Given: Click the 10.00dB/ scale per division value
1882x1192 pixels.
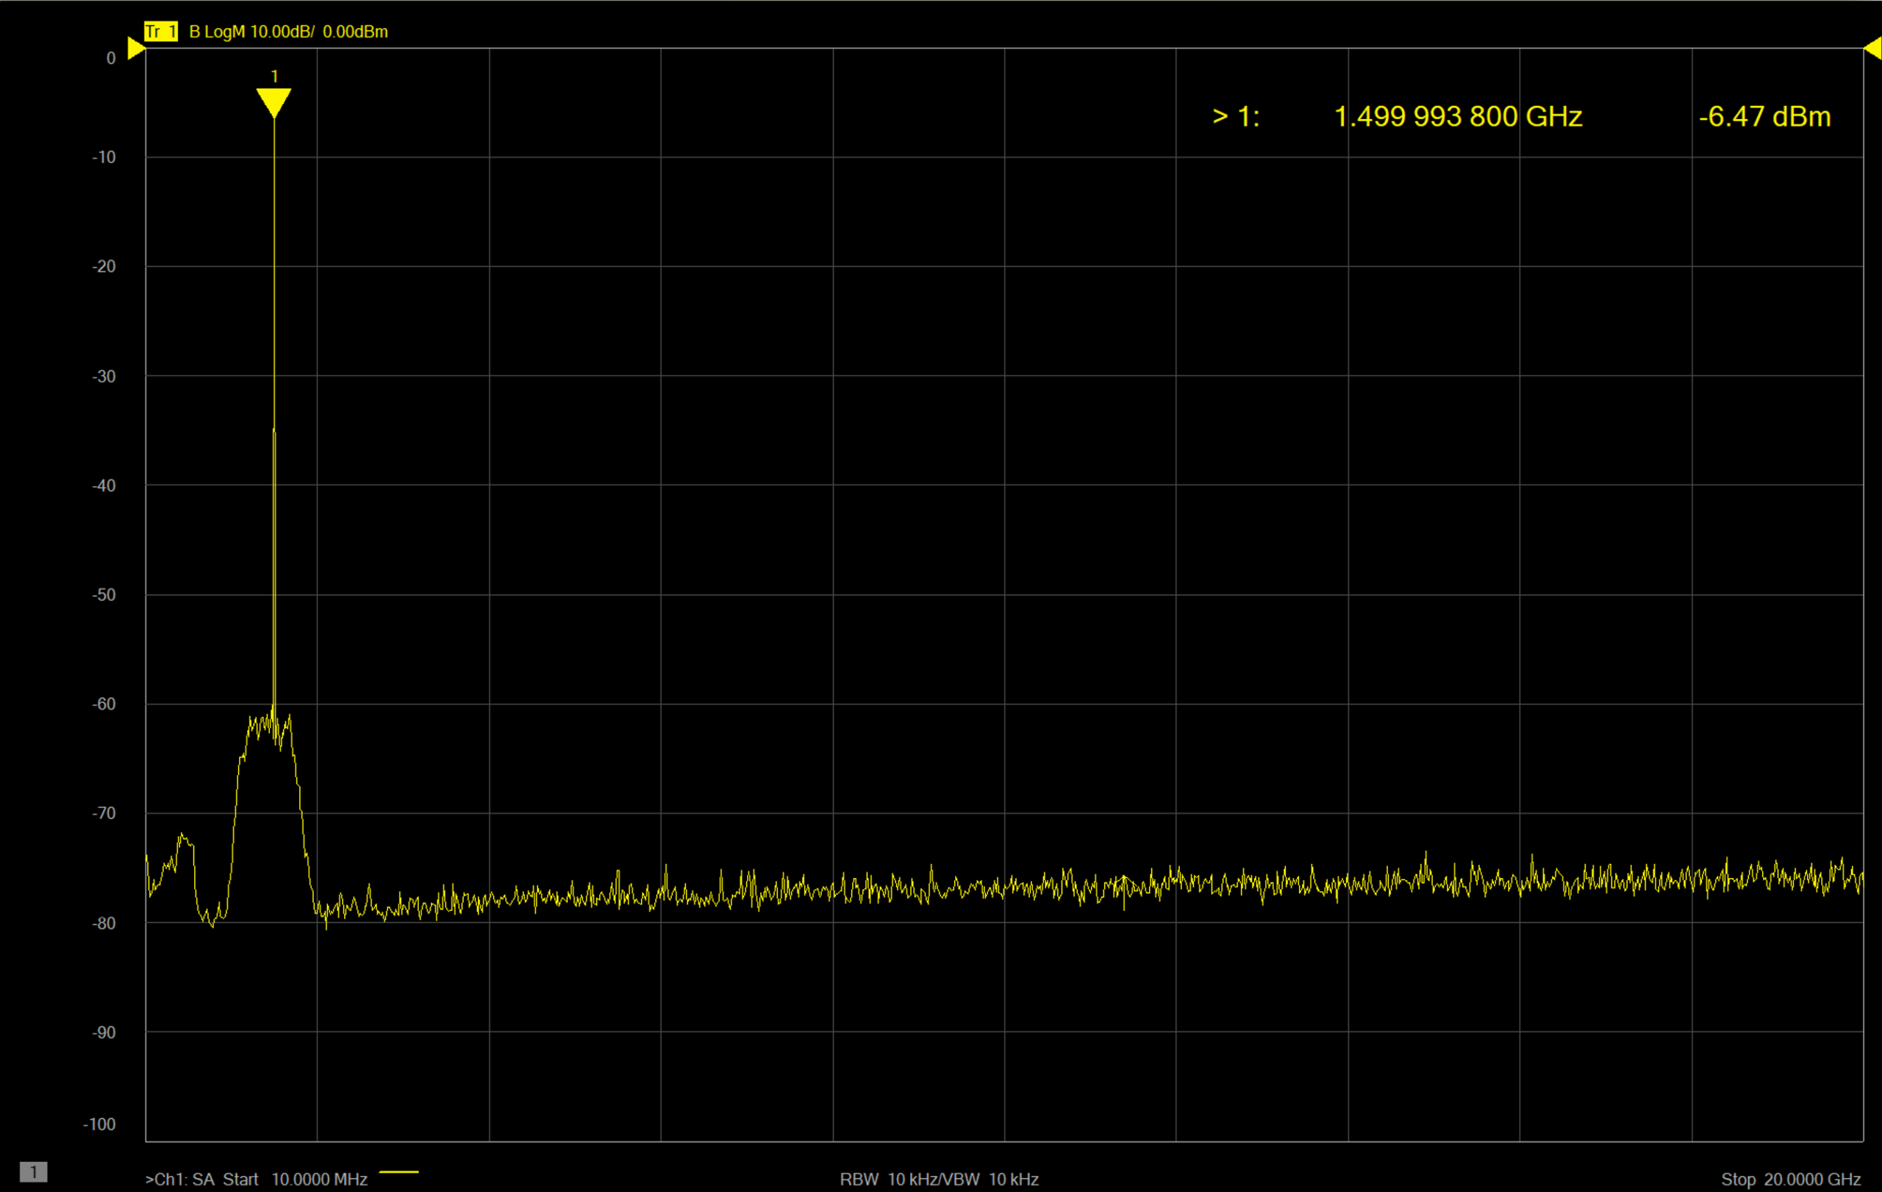Looking at the screenshot, I should [x=282, y=32].
